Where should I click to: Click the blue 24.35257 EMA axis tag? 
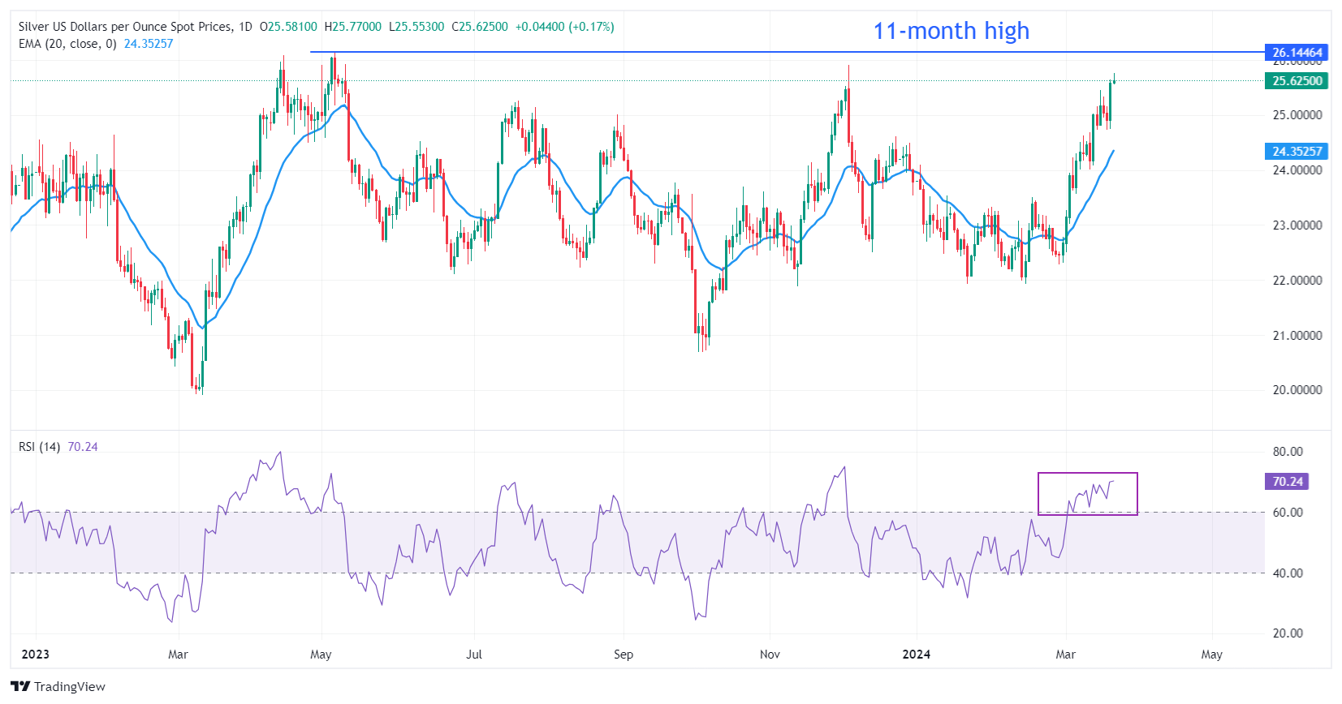1297,152
